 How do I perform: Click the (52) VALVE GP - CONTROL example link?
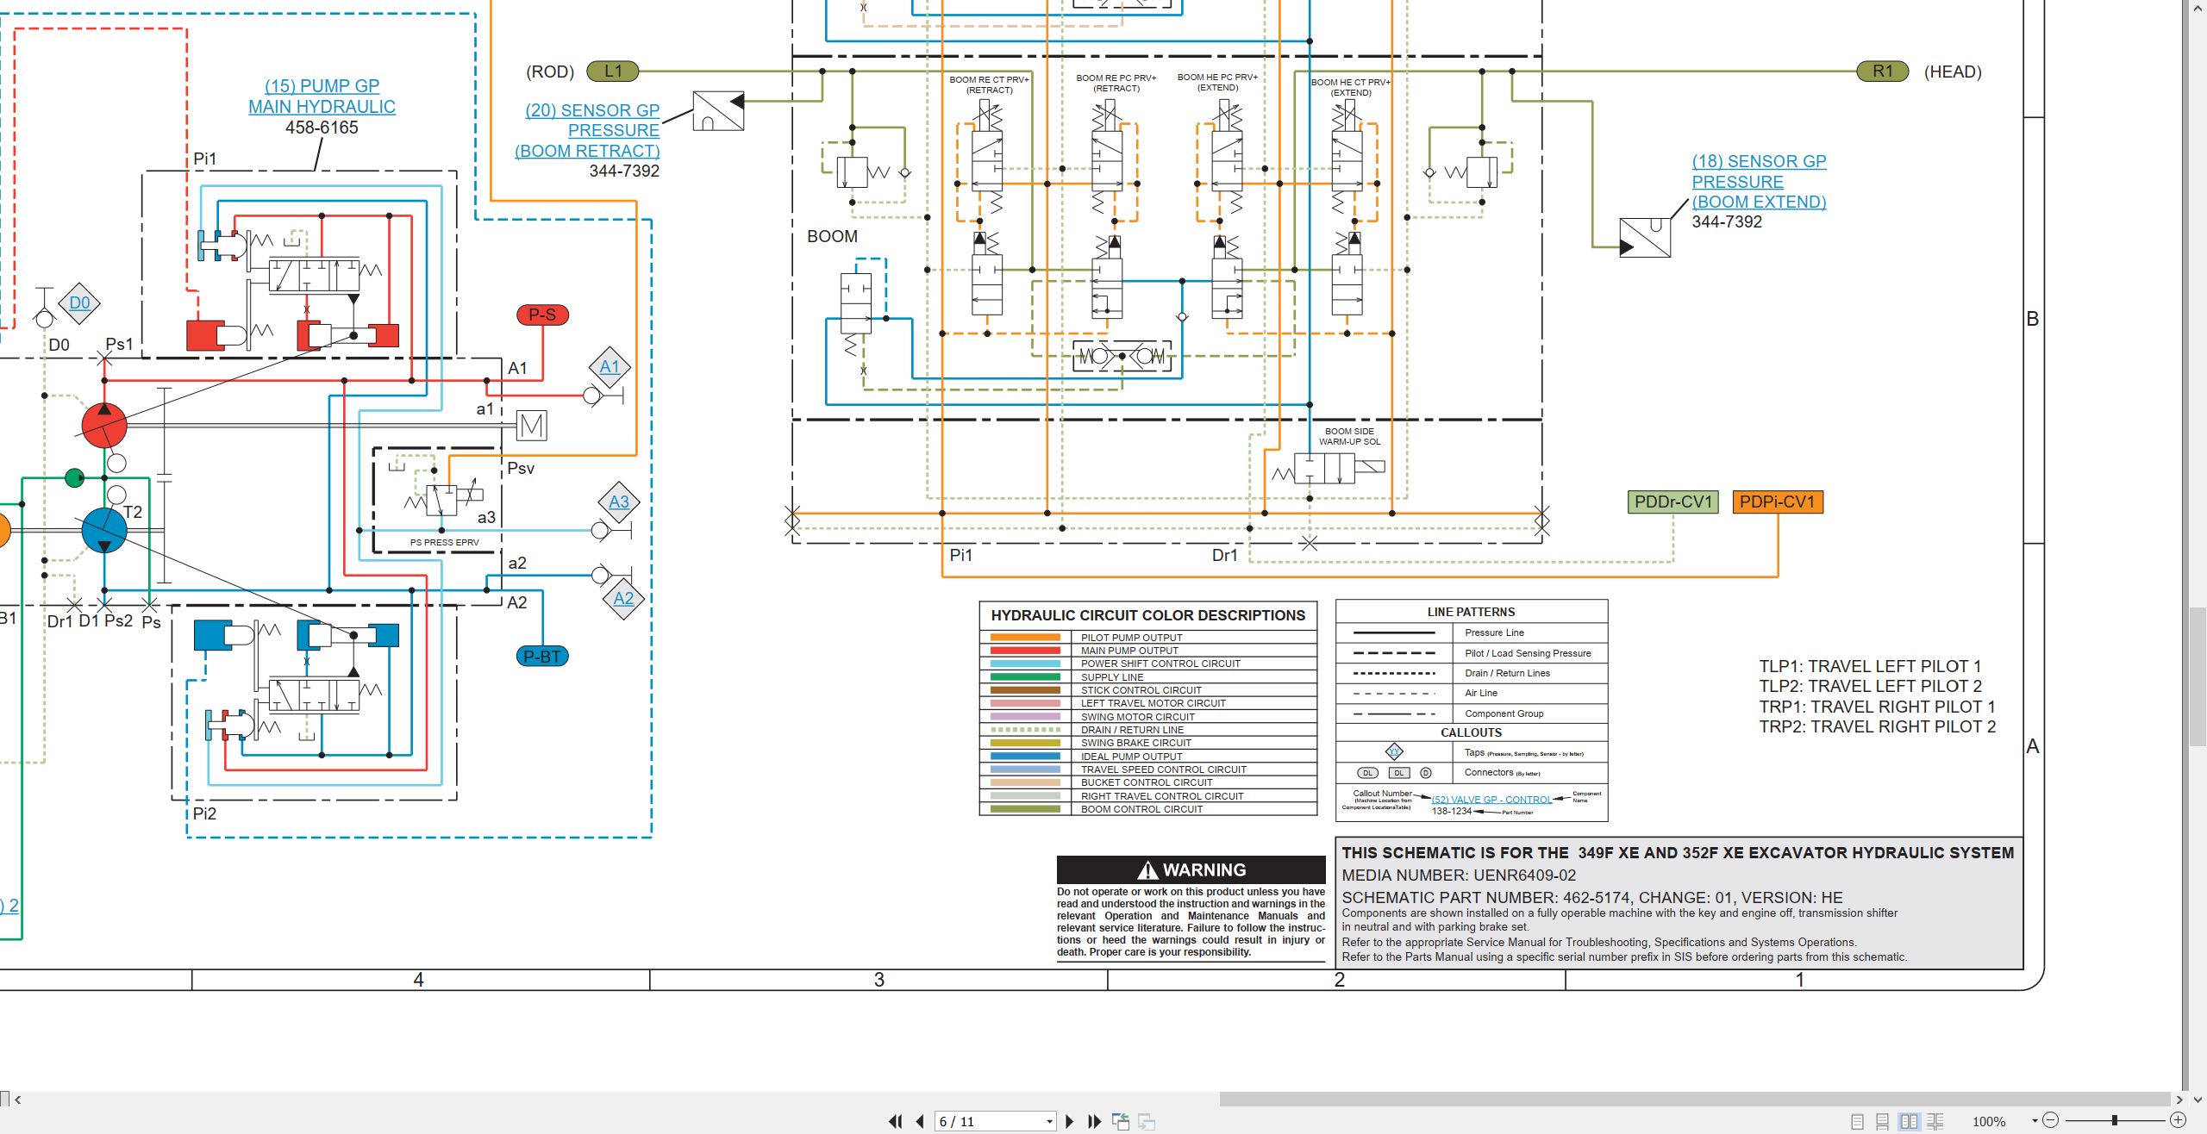pos(1491,800)
